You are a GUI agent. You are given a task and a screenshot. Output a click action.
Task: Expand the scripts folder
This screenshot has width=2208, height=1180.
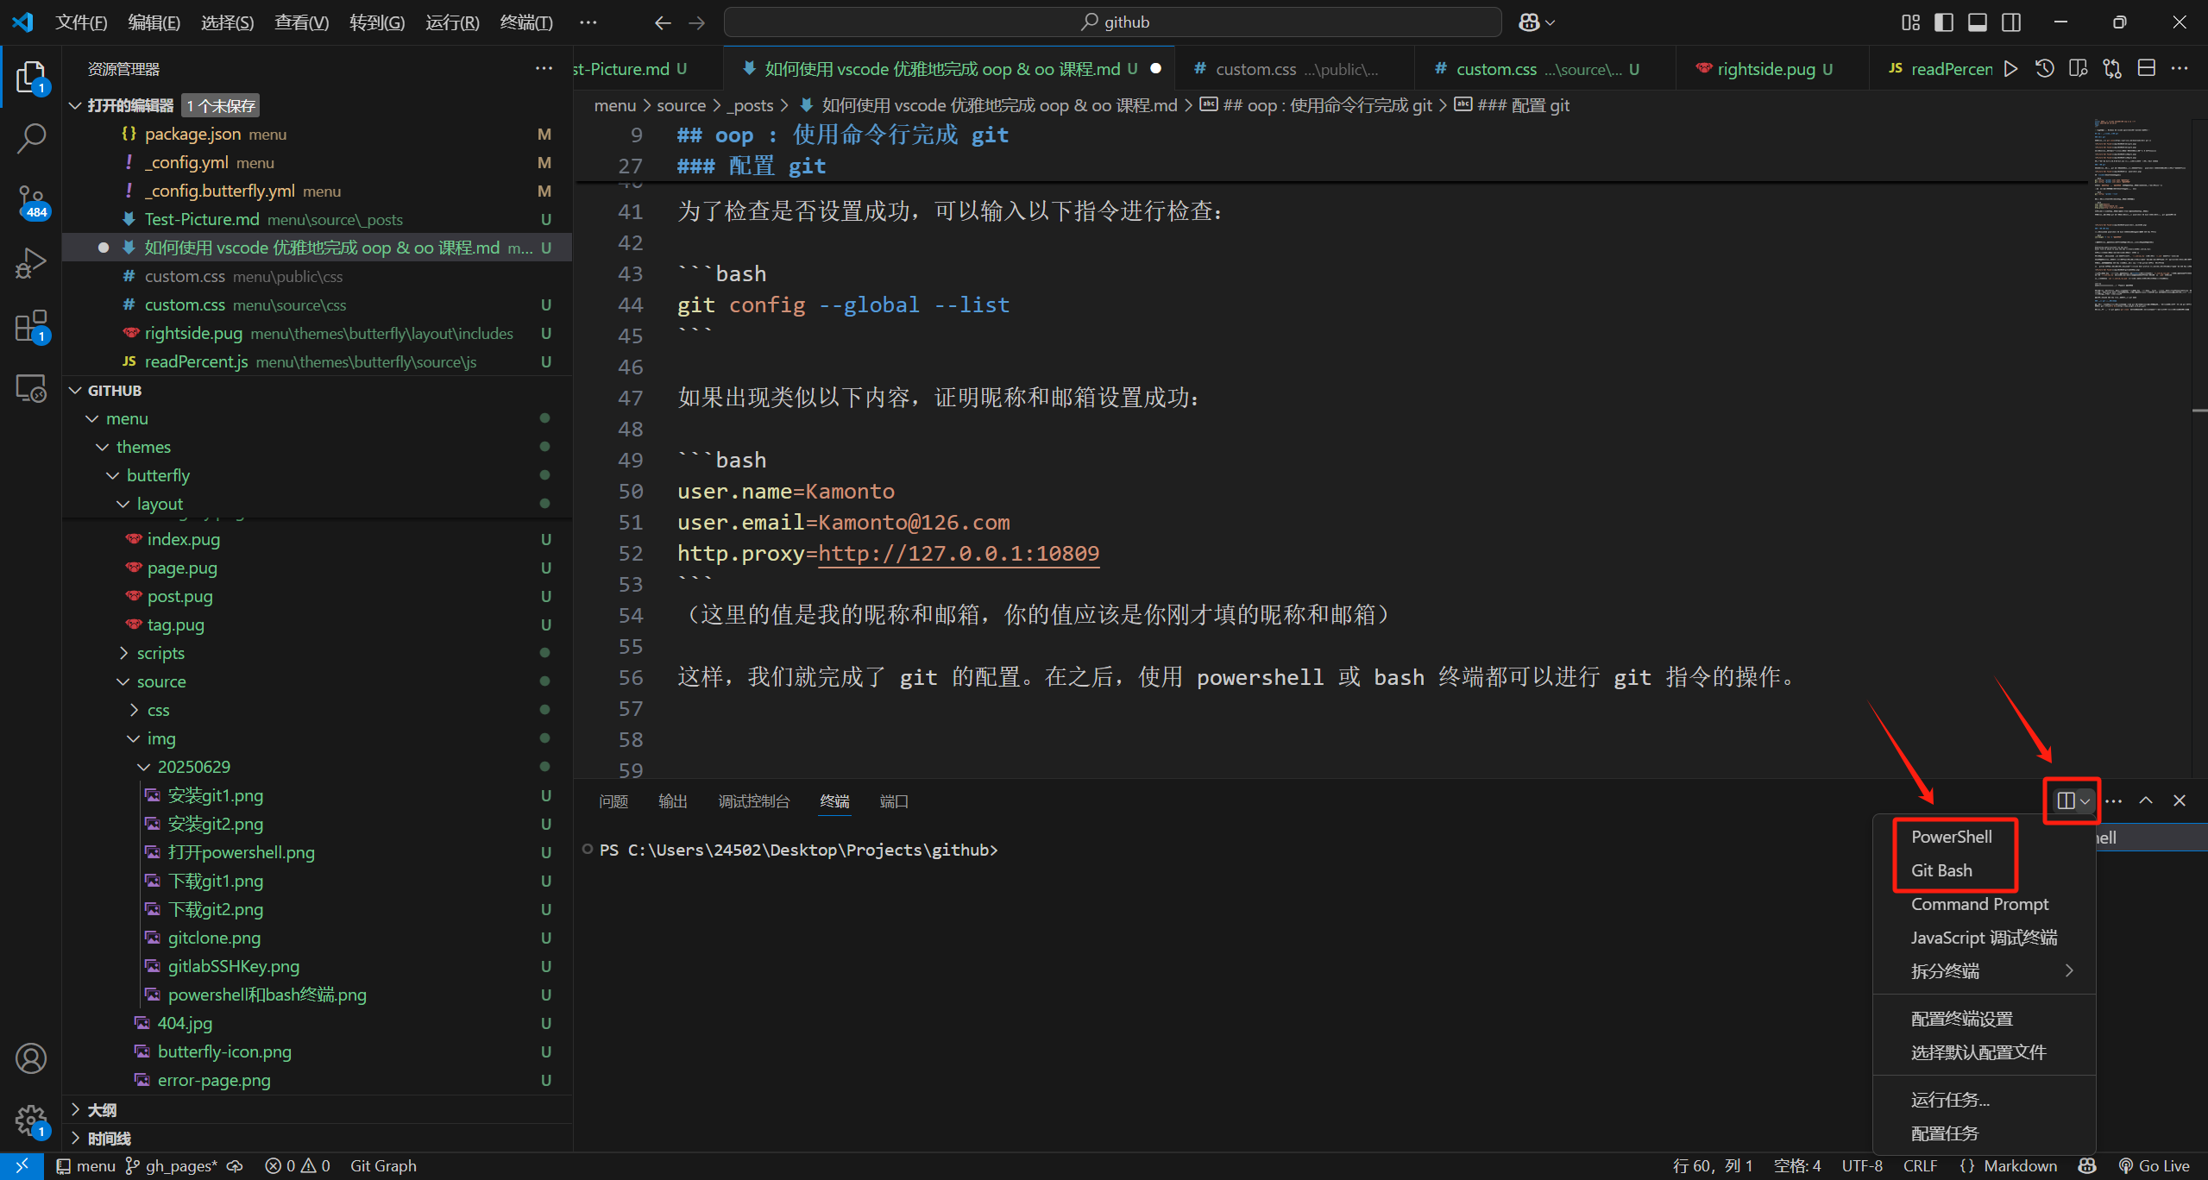pyautogui.click(x=160, y=653)
